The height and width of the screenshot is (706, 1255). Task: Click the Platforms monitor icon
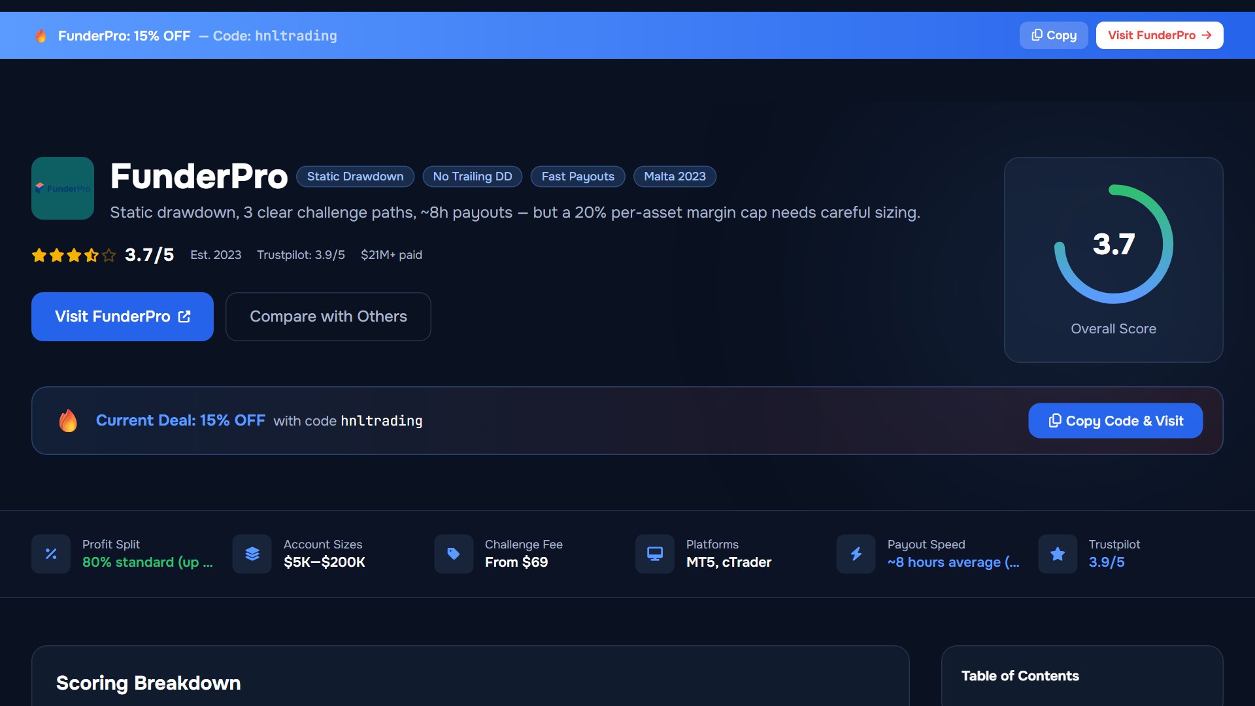(655, 554)
